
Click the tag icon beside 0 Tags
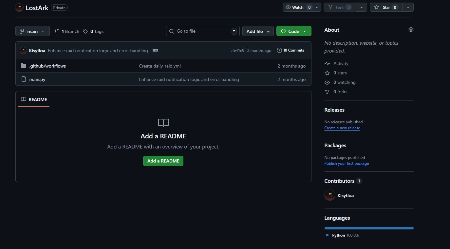click(x=85, y=31)
